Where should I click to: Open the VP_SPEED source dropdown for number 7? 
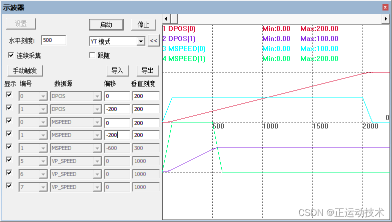point(97,187)
